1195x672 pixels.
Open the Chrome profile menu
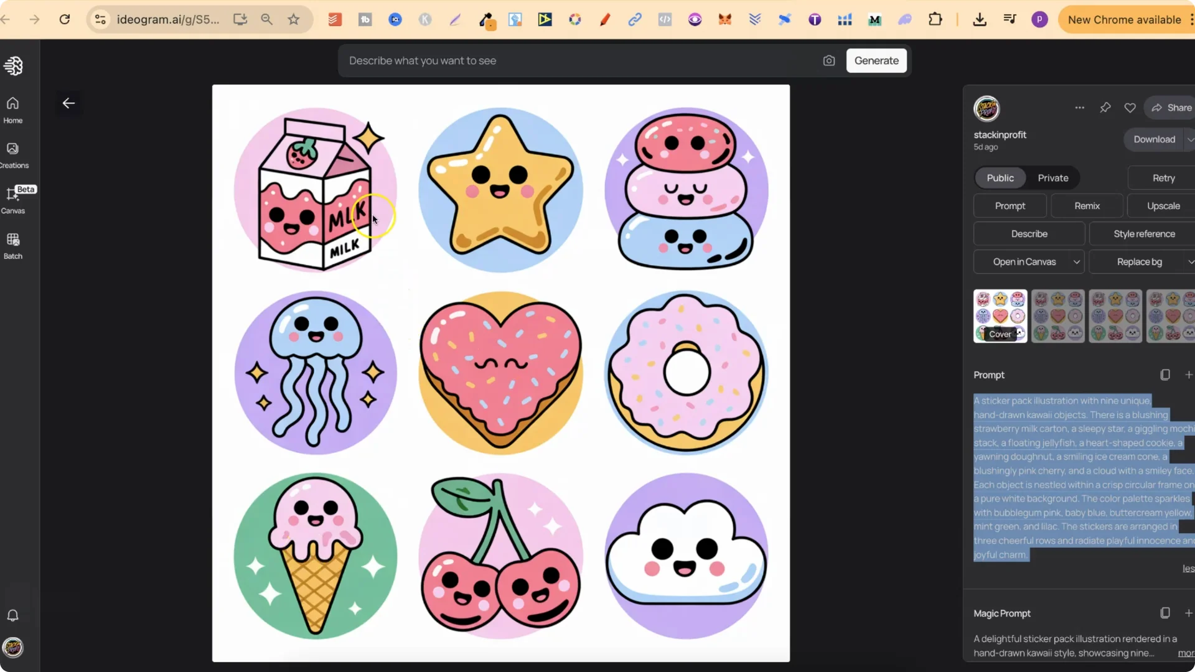tap(1039, 19)
